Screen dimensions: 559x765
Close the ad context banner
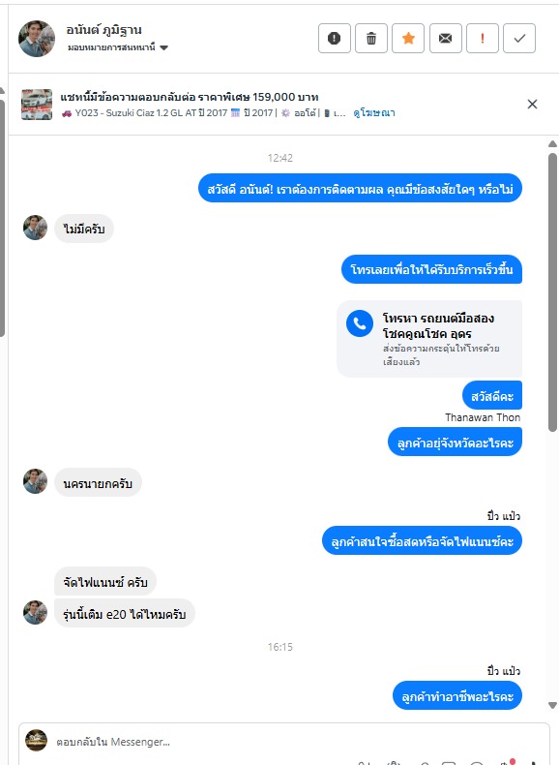coord(532,104)
